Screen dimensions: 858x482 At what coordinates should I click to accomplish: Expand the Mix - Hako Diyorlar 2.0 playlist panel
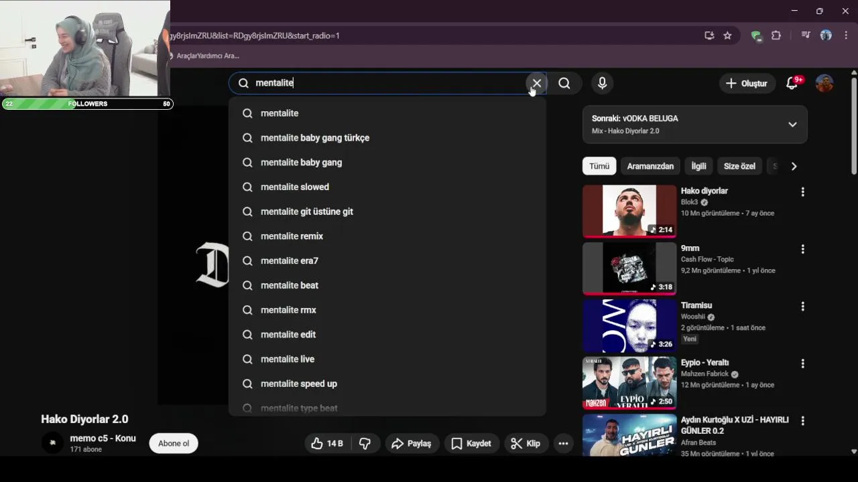(x=792, y=125)
